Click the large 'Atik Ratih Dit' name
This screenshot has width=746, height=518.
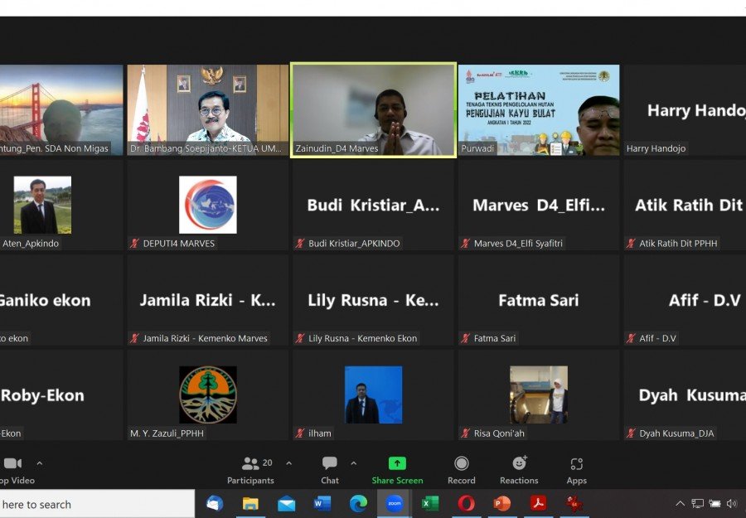(x=690, y=205)
